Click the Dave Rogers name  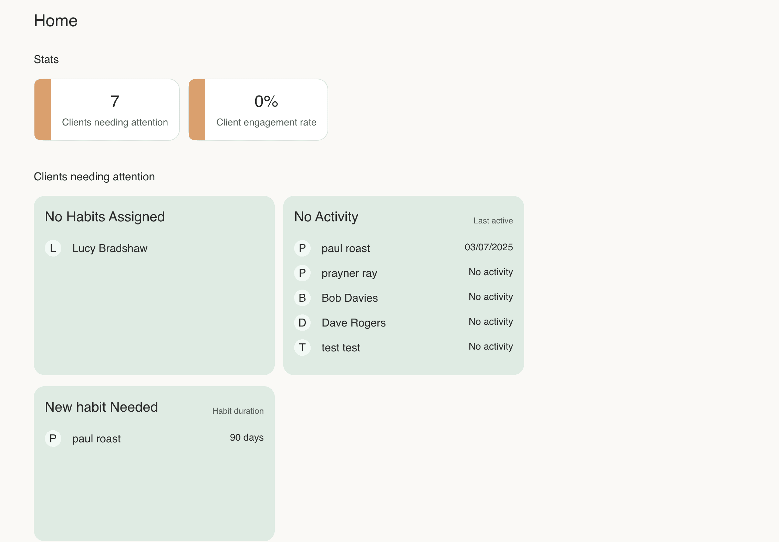[x=354, y=323]
